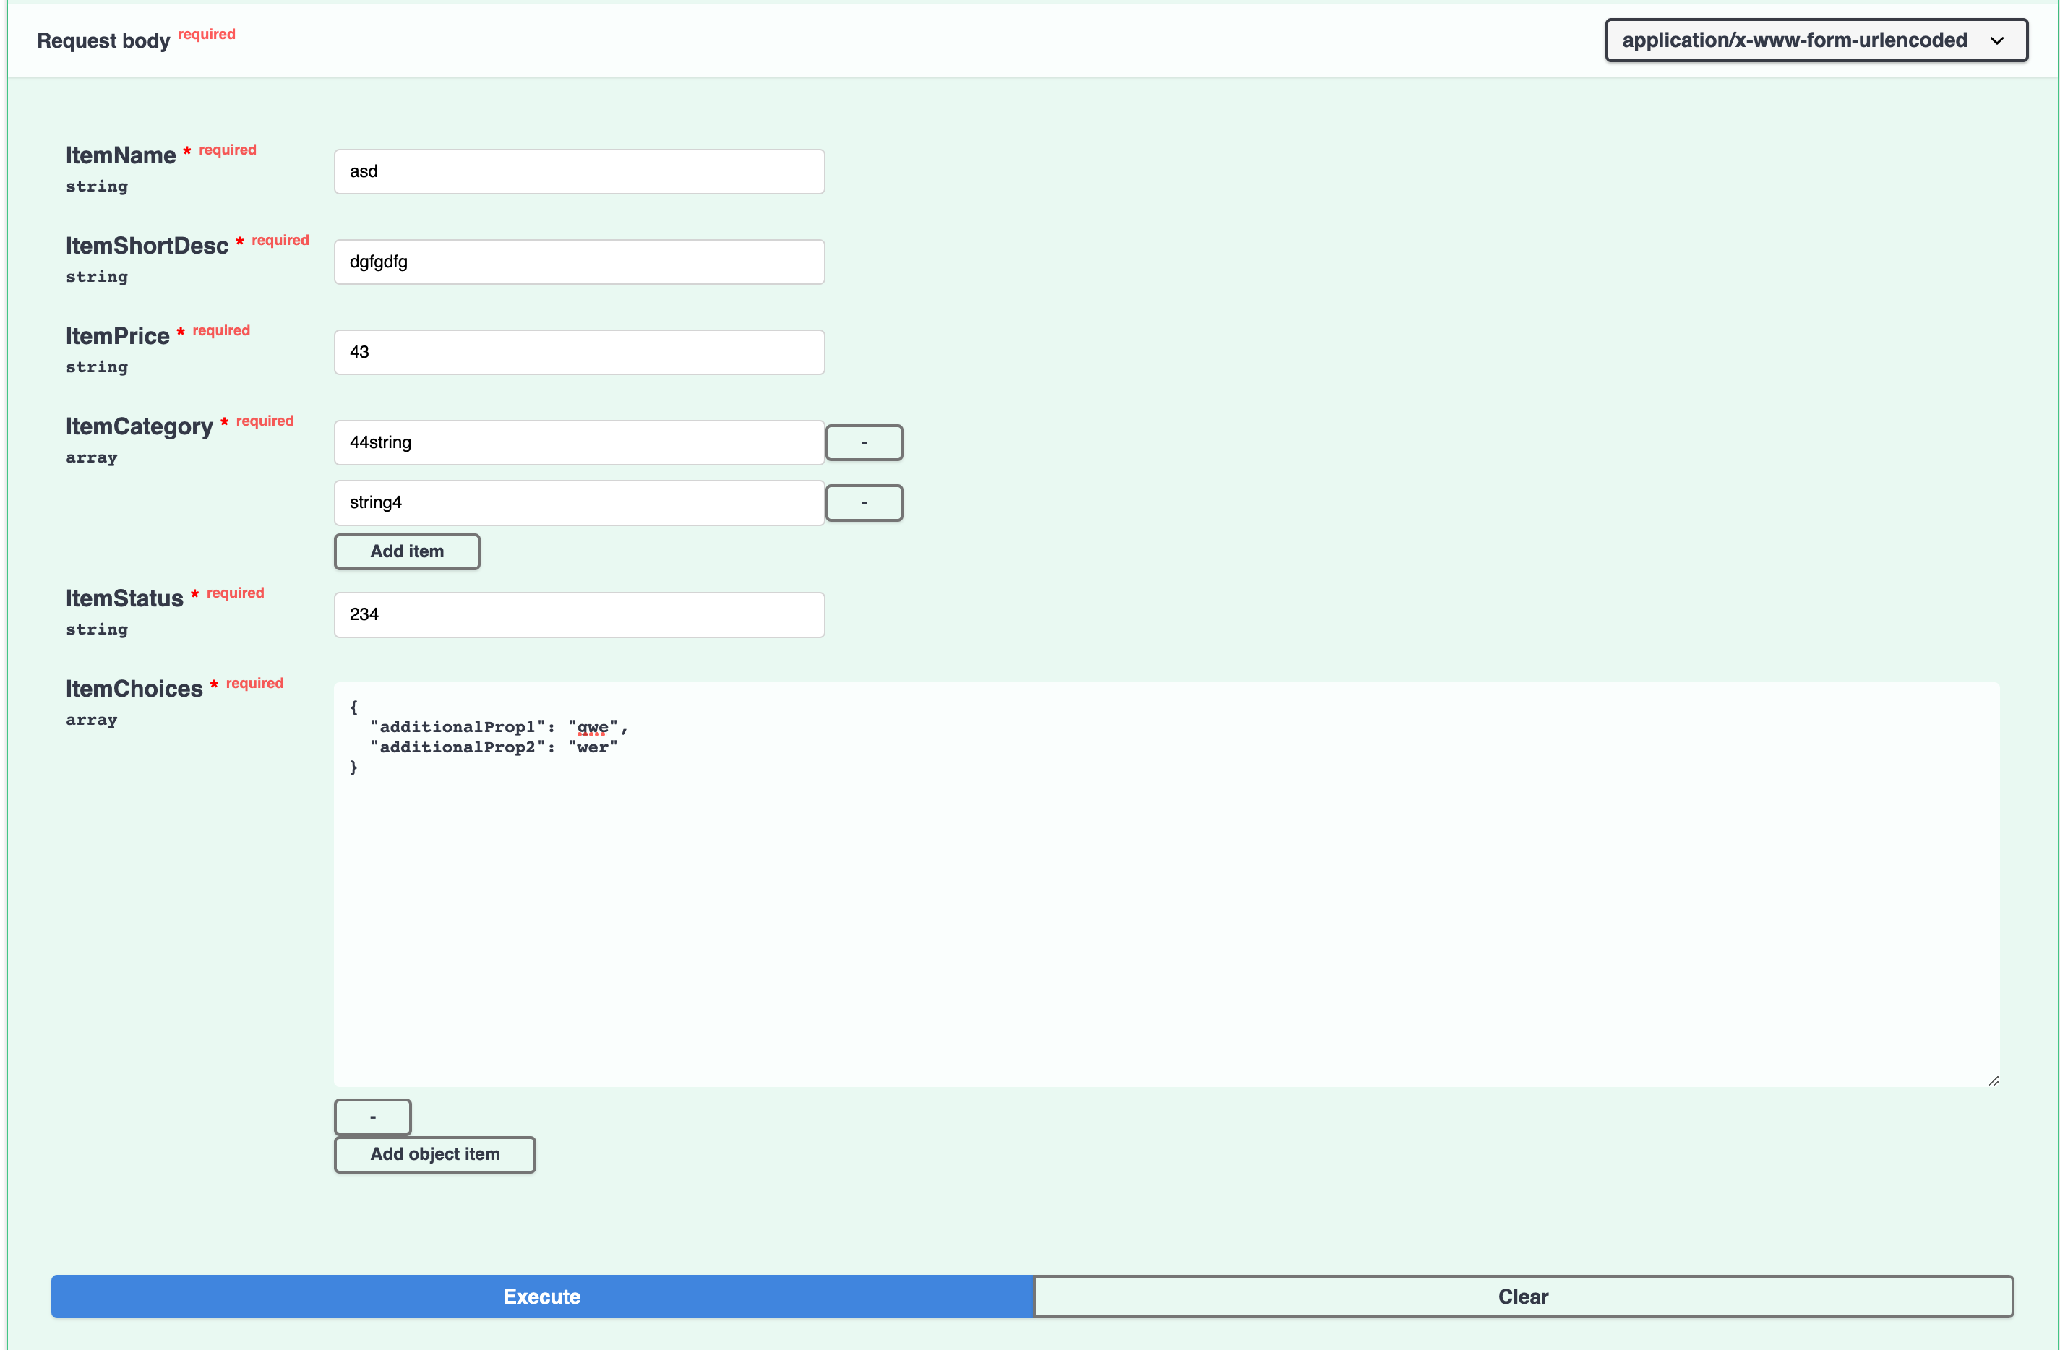Click the Add item button under ItemCategory
The height and width of the screenshot is (1350, 2060).
(x=406, y=551)
